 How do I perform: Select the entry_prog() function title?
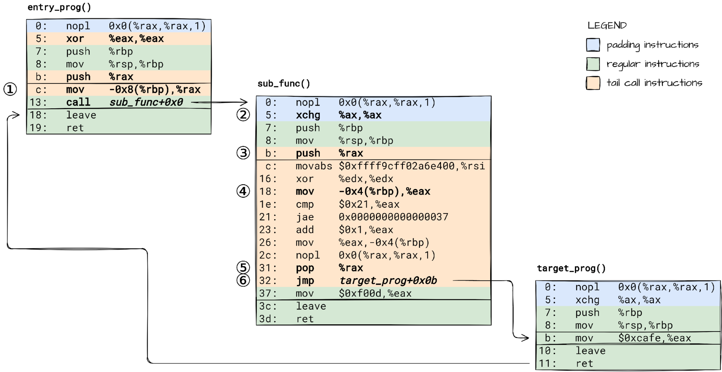[x=59, y=7]
